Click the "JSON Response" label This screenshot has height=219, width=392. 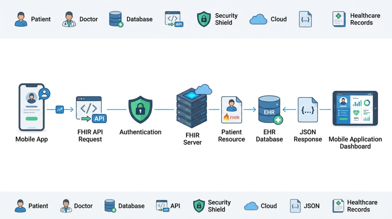pyautogui.click(x=308, y=136)
